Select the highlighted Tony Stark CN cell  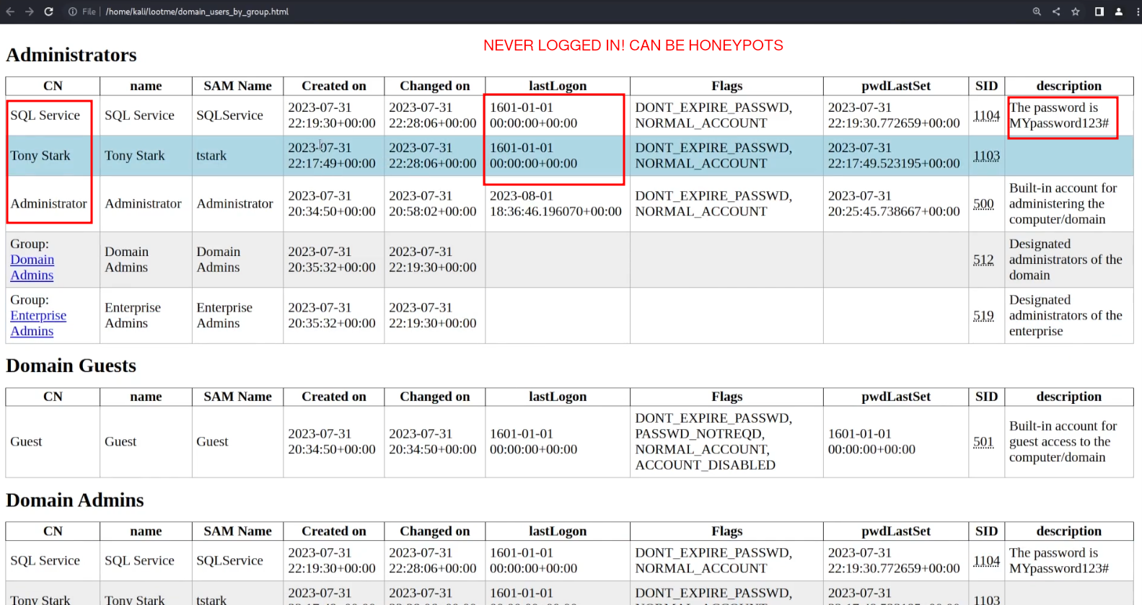click(40, 156)
